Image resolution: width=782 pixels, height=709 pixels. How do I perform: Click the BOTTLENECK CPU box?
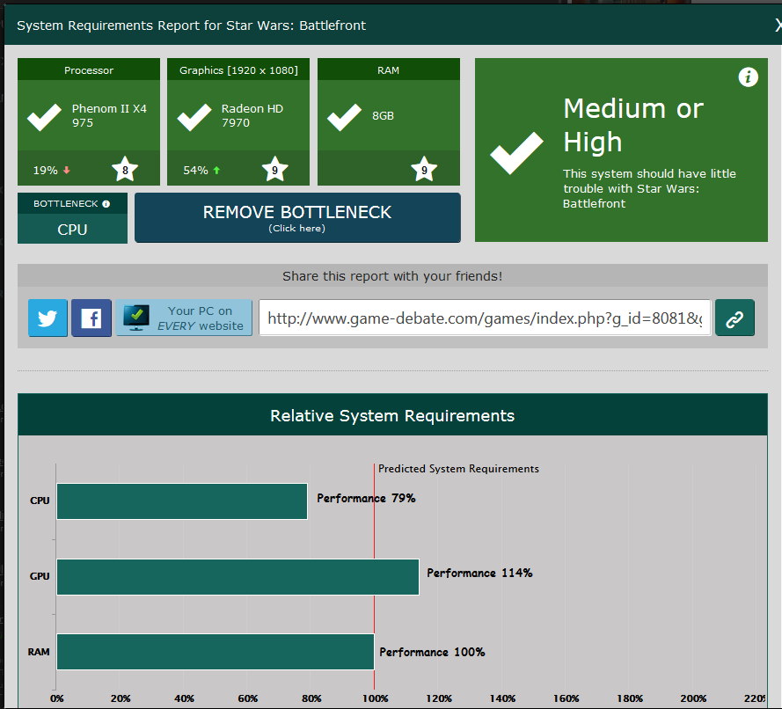[x=72, y=218]
